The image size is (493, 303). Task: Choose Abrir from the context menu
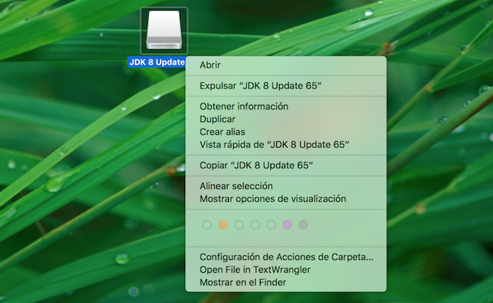coord(210,65)
